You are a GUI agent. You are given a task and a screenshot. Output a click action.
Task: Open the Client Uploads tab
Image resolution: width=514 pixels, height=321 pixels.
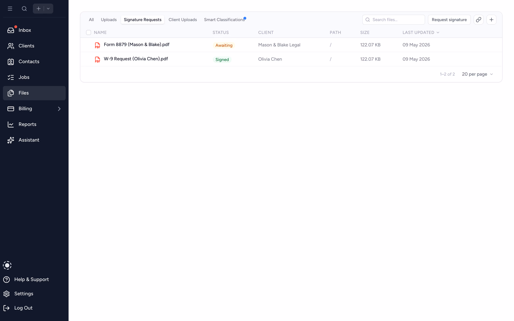click(183, 20)
